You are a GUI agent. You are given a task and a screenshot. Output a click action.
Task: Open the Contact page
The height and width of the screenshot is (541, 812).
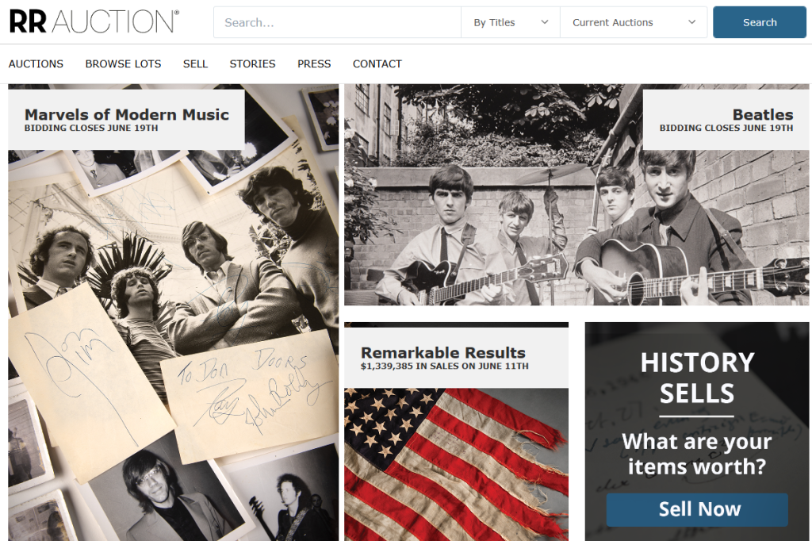[x=377, y=63]
